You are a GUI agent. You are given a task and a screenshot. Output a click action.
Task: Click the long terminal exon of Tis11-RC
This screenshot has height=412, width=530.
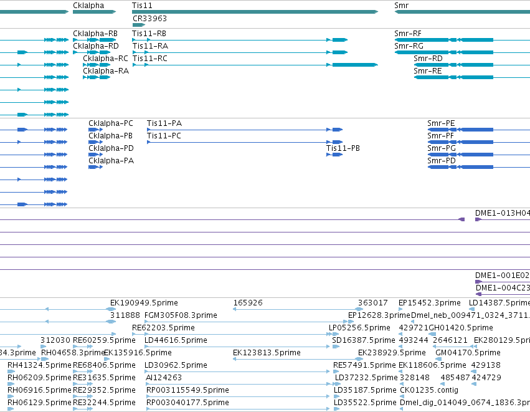coord(355,65)
